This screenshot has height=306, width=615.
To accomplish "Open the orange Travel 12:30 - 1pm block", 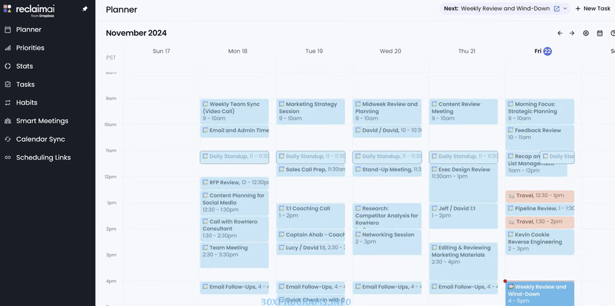I will [539, 196].
